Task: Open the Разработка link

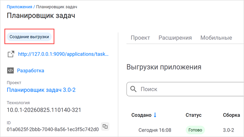Action: 31,71
